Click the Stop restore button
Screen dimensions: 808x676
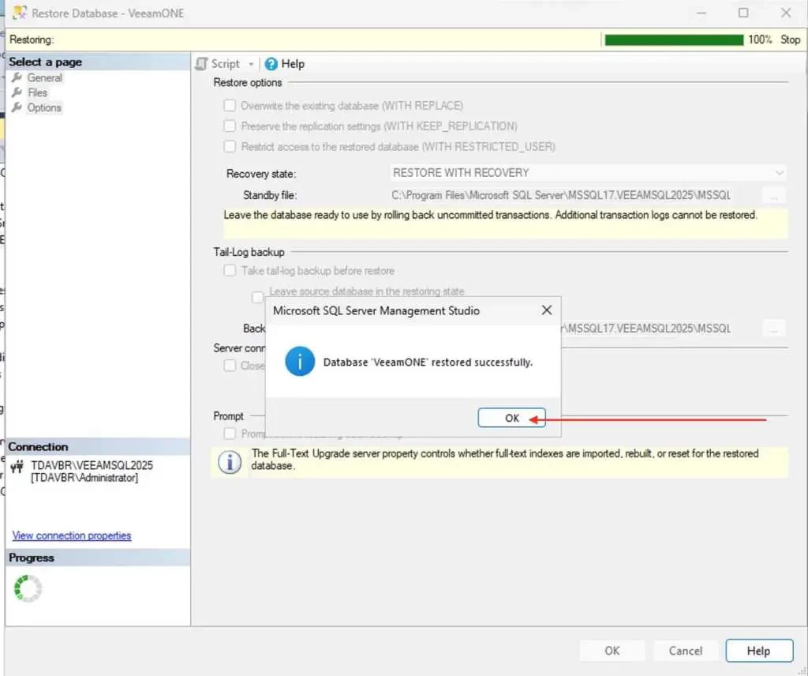pyautogui.click(x=790, y=39)
